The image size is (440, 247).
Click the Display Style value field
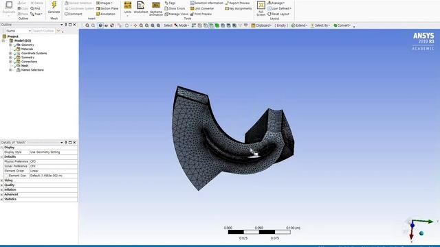(x=54, y=152)
